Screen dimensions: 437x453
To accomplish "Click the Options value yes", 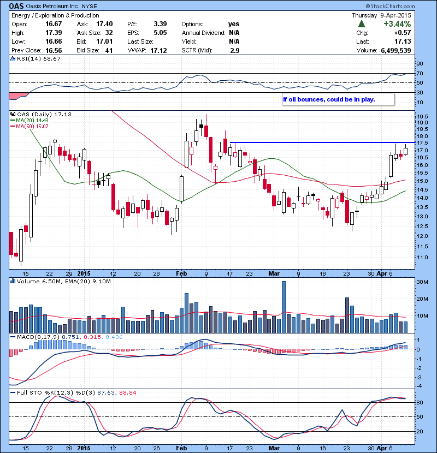I will pyautogui.click(x=234, y=24).
